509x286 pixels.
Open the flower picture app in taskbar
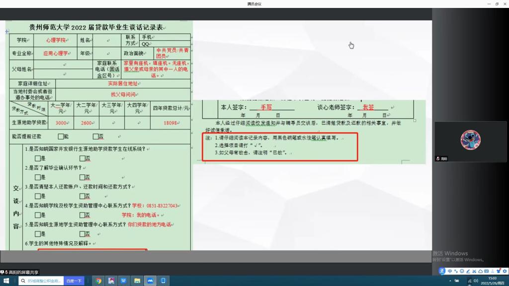111,281
